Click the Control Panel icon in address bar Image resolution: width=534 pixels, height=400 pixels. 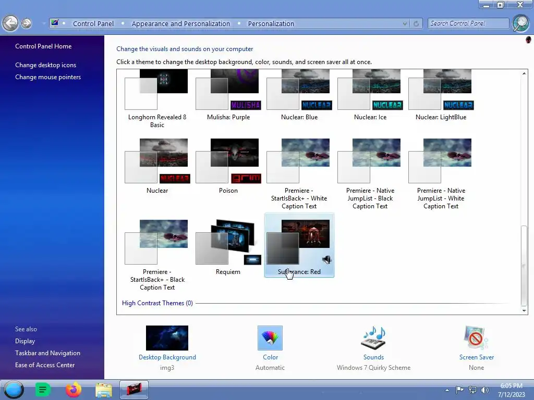click(x=54, y=23)
